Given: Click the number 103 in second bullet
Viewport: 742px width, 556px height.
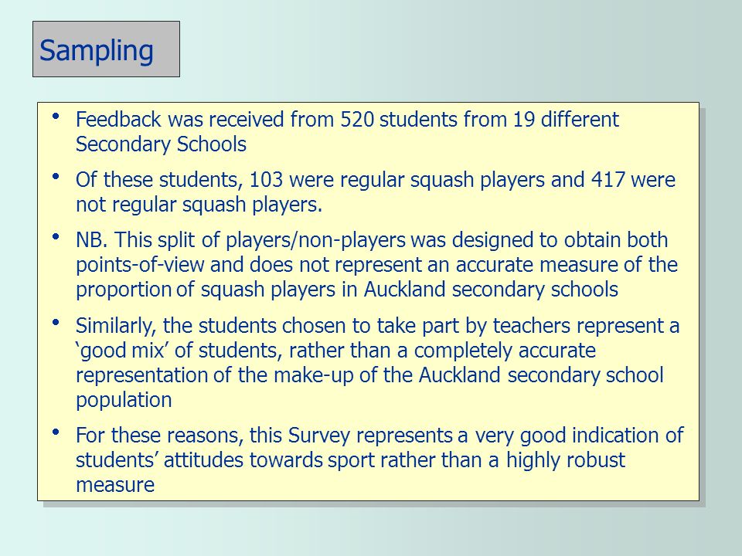Looking at the screenshot, I should tap(266, 180).
